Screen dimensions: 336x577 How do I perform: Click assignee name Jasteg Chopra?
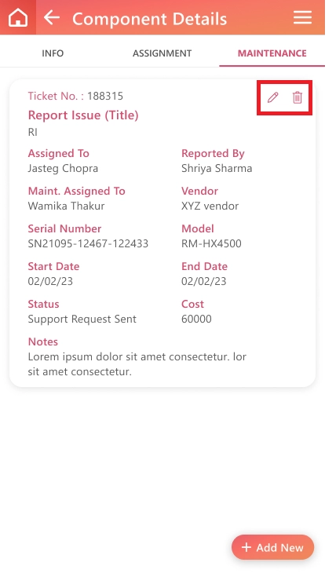(x=63, y=169)
